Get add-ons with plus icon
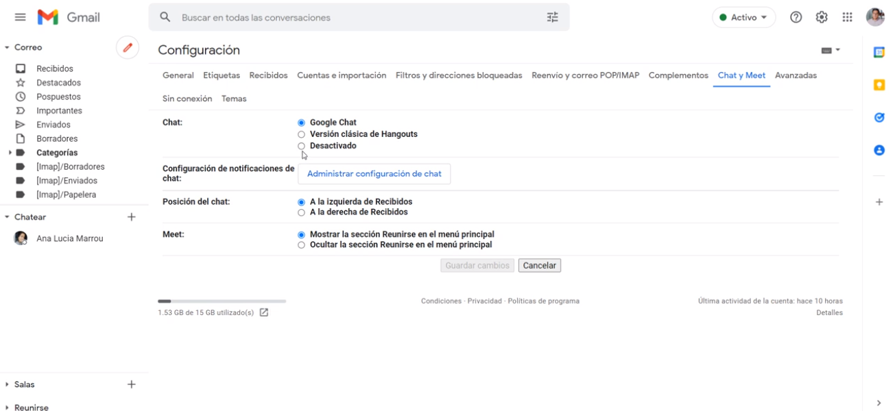The image size is (895, 411). pyautogui.click(x=879, y=202)
